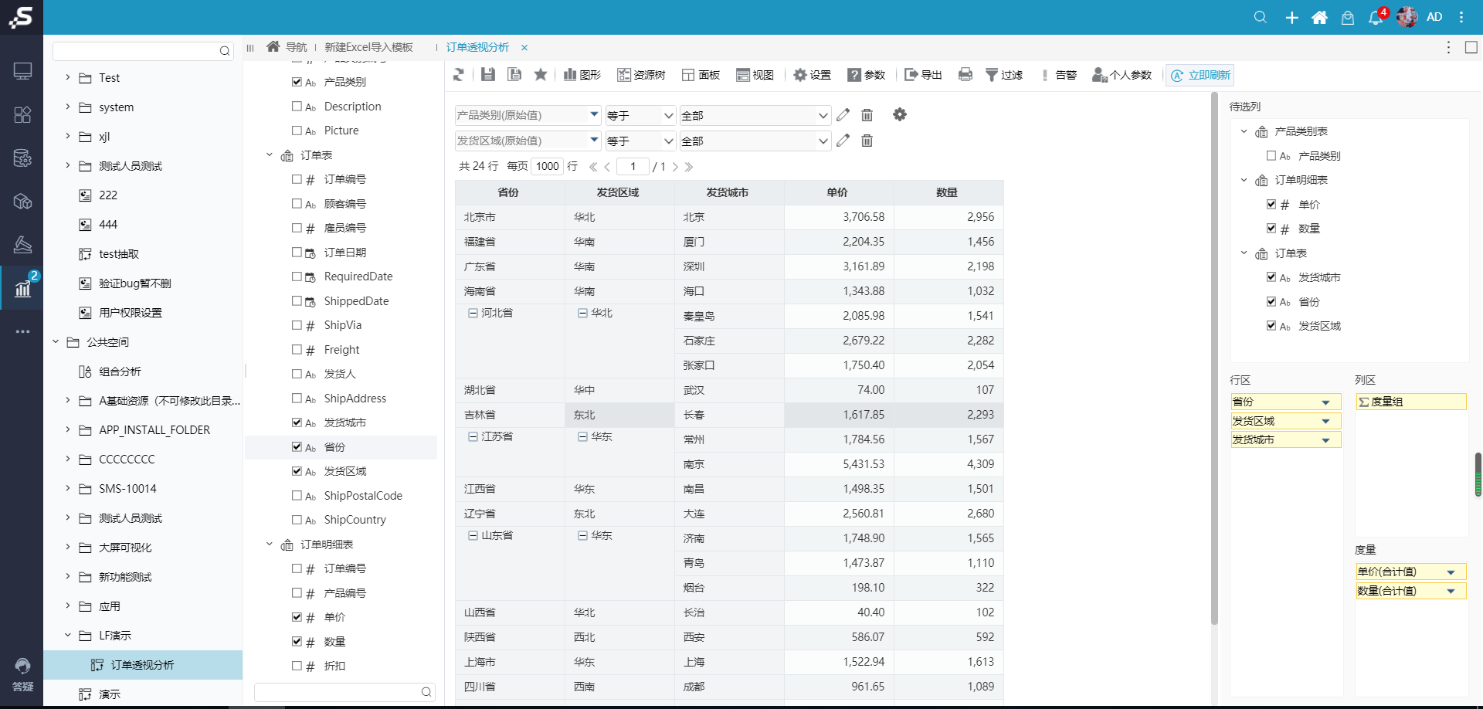The width and height of the screenshot is (1483, 709).
Task: Check the Description field checkbox
Action: (297, 107)
